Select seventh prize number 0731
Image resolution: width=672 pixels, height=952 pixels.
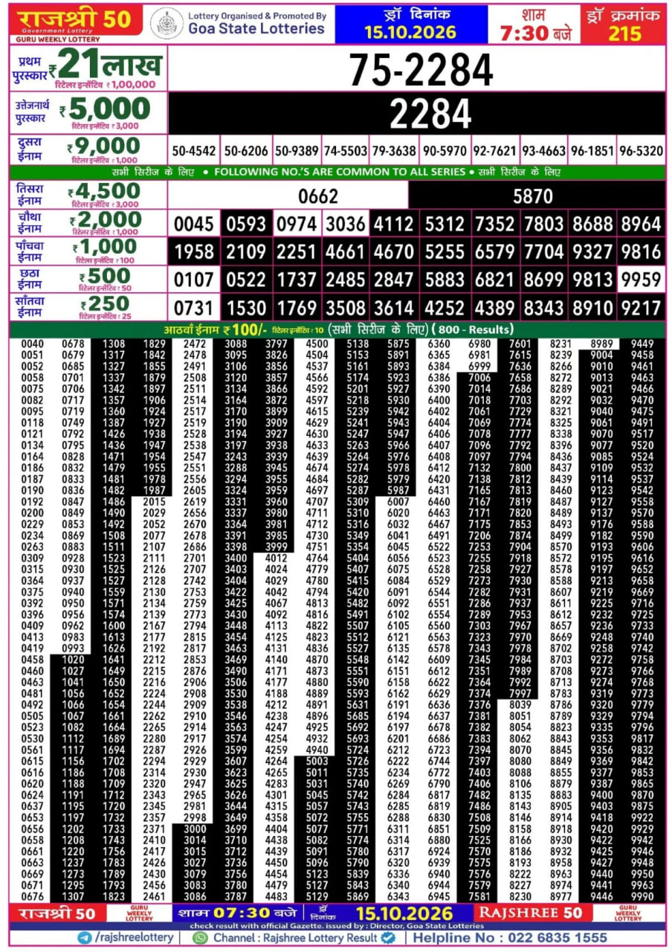pos(195,307)
